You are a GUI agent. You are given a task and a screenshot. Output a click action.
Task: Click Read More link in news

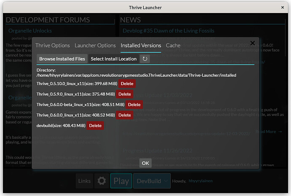coord(269,132)
